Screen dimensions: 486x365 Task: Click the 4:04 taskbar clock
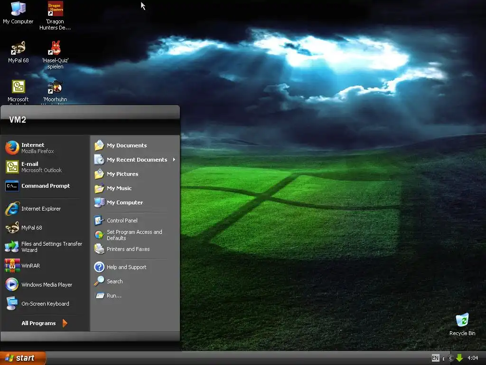(473, 358)
